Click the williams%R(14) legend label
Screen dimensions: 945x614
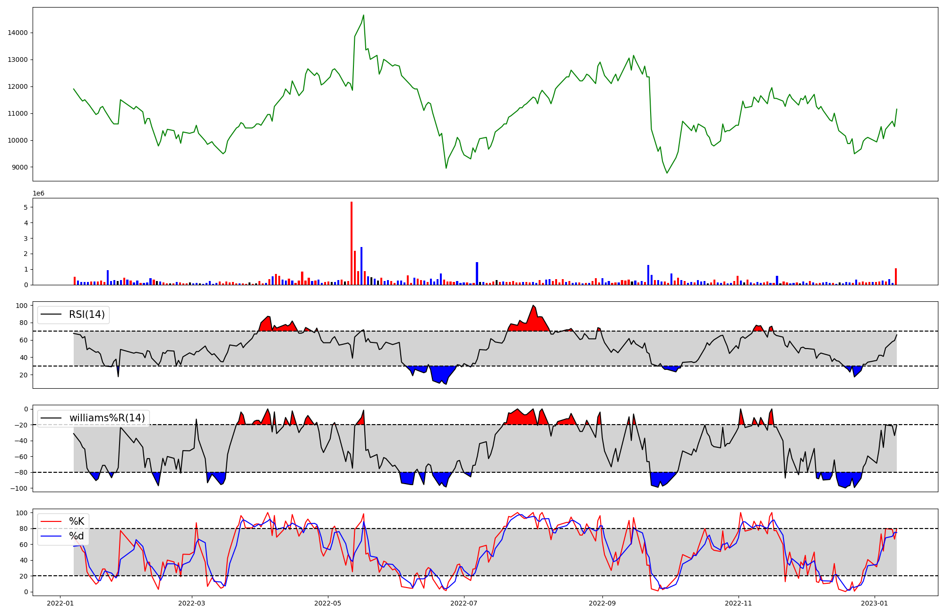pos(107,418)
